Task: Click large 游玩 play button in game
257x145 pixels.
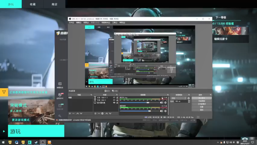Action: tap(36, 131)
